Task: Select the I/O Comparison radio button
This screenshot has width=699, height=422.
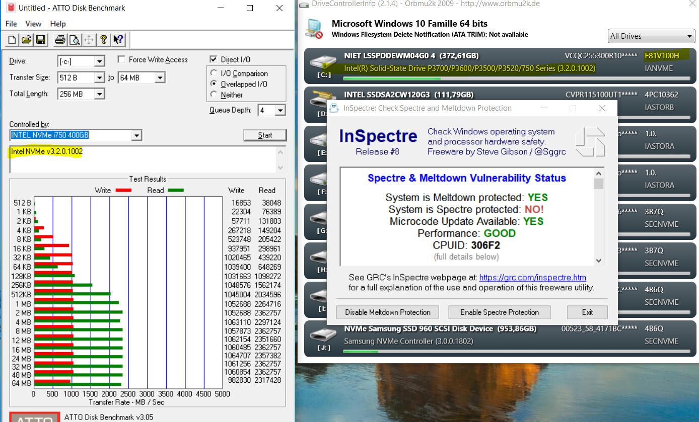Action: point(214,73)
